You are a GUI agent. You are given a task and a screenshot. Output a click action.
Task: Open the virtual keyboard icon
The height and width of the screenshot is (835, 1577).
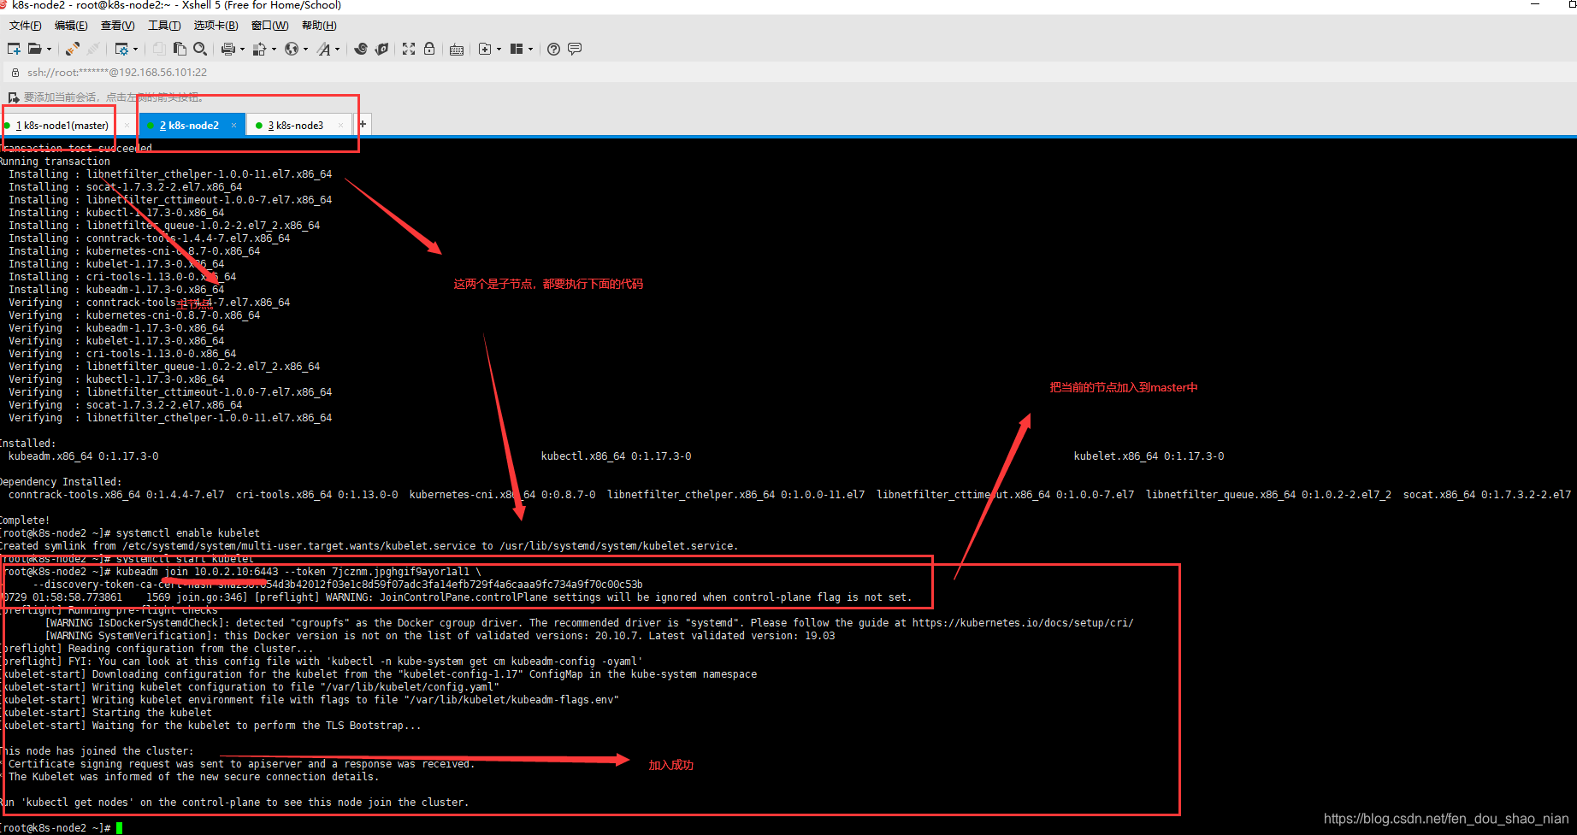point(457,50)
